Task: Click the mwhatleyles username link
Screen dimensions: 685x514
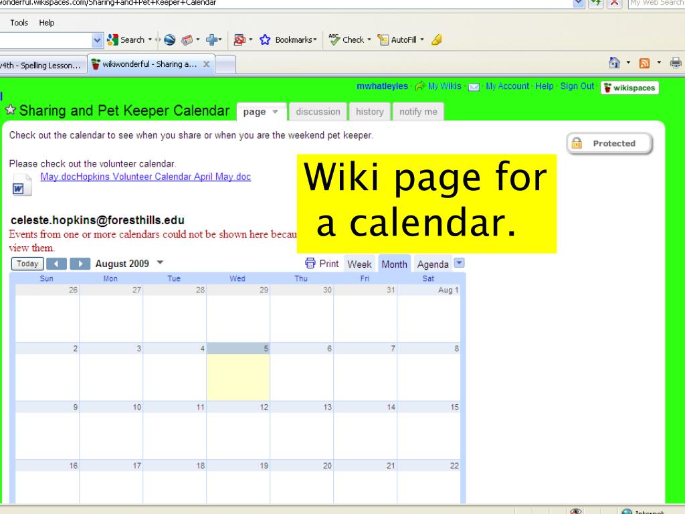Action: pyautogui.click(x=382, y=86)
